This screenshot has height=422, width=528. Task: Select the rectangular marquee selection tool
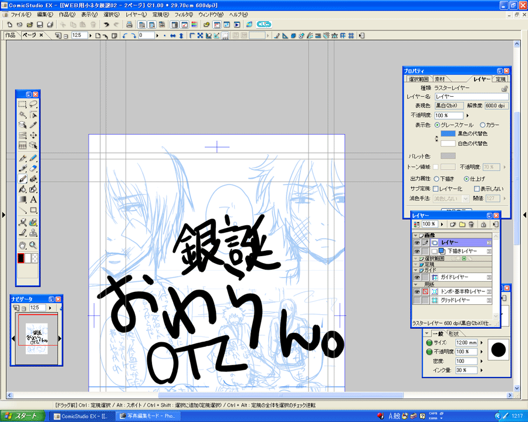22,104
